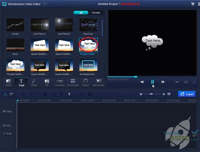200x152 pixels.
Task: Click the timeline zoom slider handle
Action: [151, 94]
